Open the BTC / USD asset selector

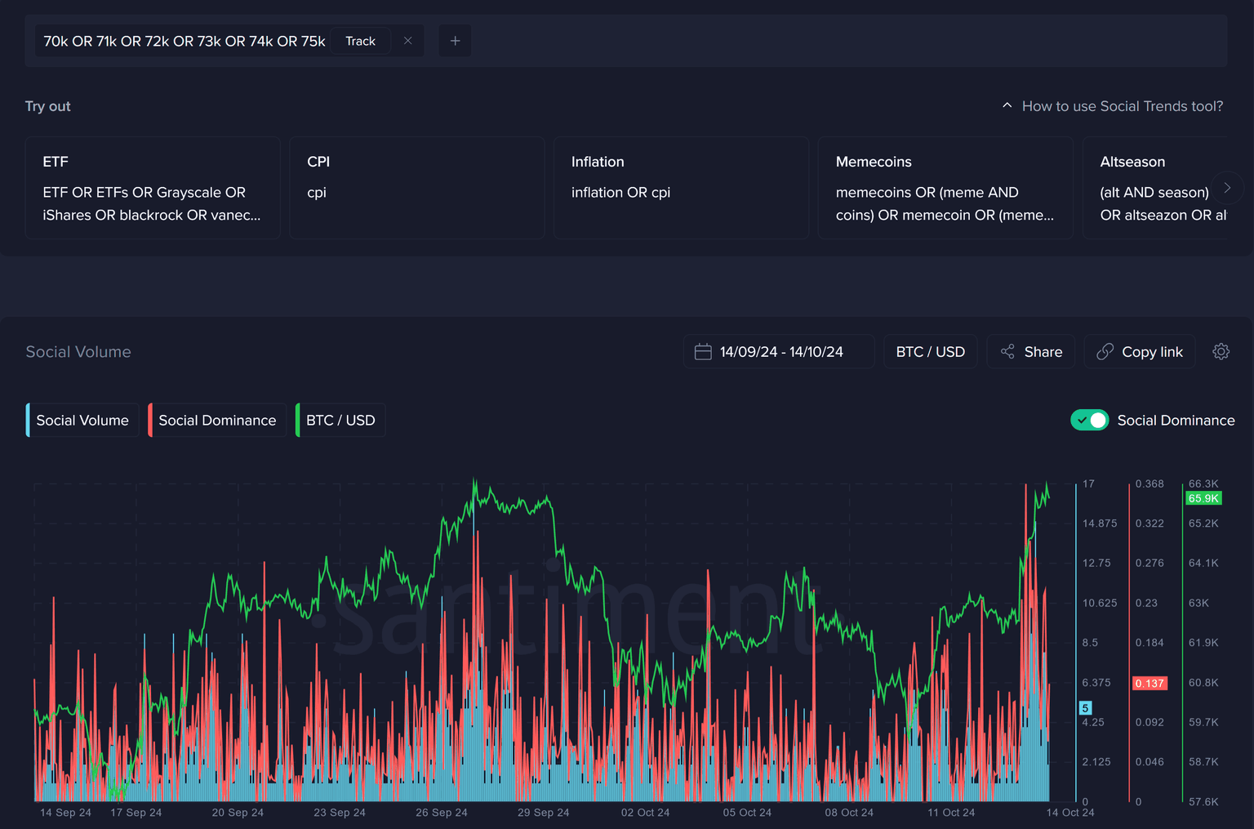coord(930,351)
